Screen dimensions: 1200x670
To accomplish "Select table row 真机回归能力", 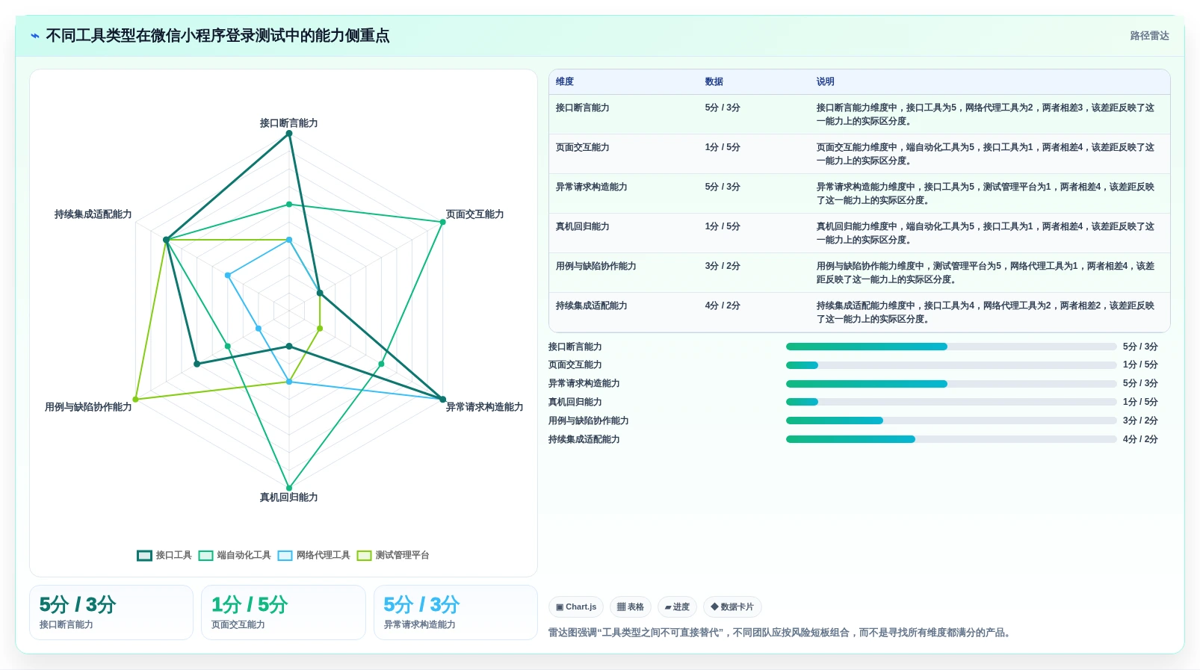I will click(859, 233).
